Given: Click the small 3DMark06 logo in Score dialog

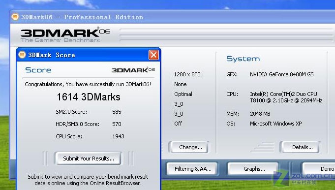Looking at the screenshot, I should click(x=133, y=70).
